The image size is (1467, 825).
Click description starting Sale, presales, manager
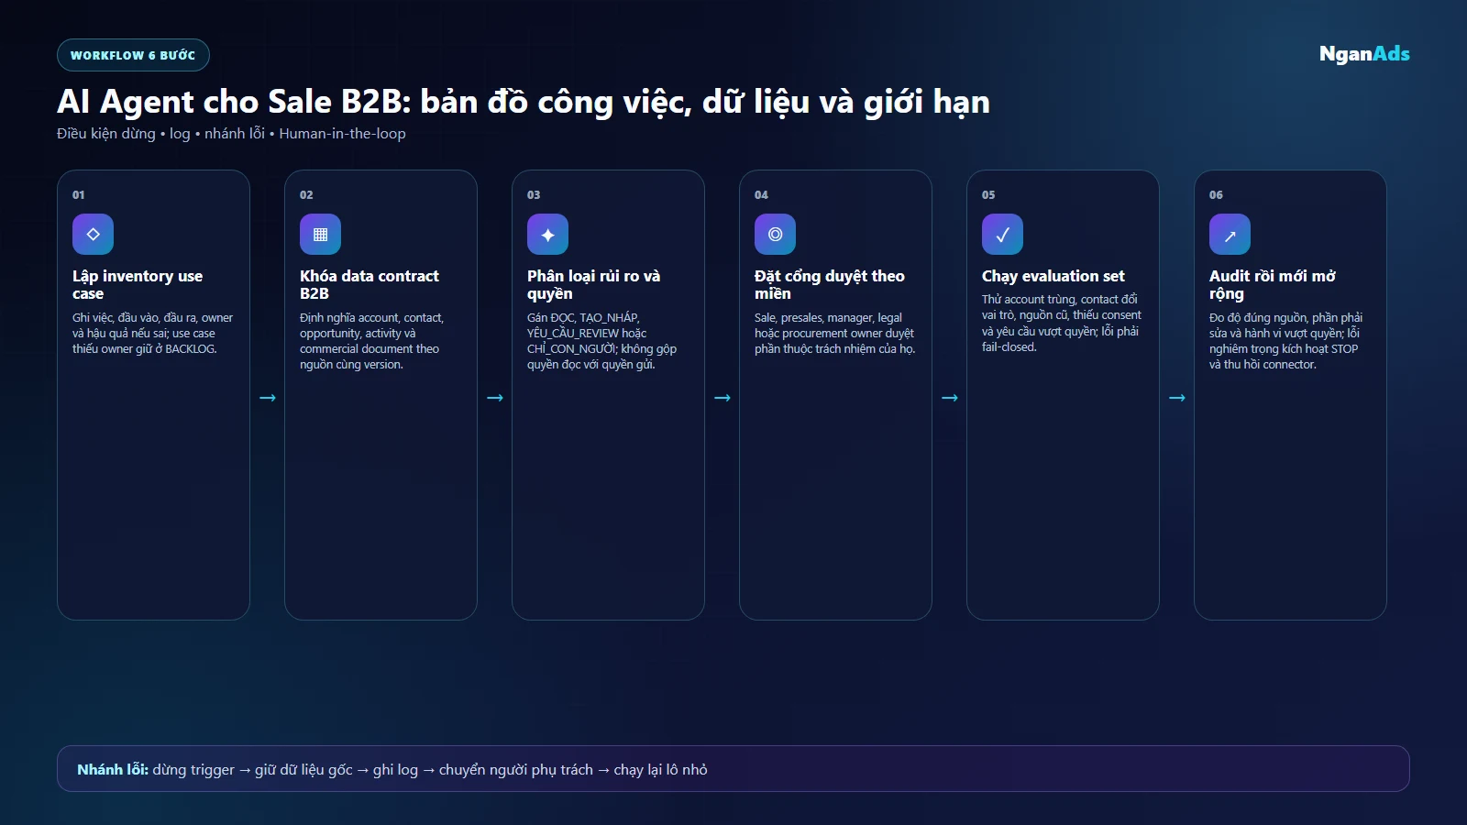[835, 333]
